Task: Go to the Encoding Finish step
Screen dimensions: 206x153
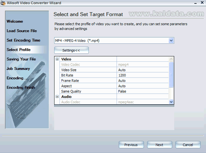Action: (x=21, y=87)
